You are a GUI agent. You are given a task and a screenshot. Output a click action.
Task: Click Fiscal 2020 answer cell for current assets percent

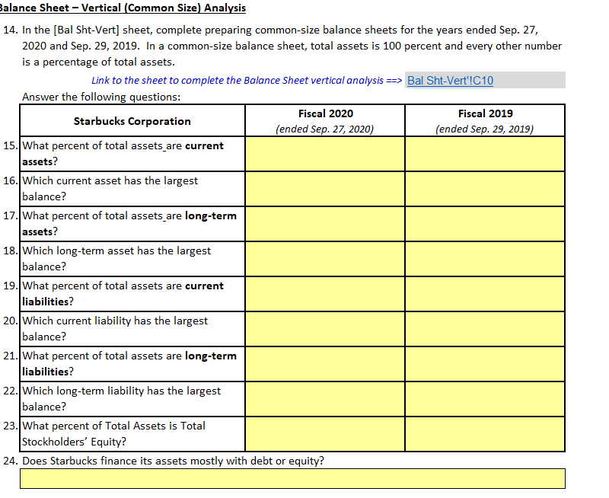324,153
